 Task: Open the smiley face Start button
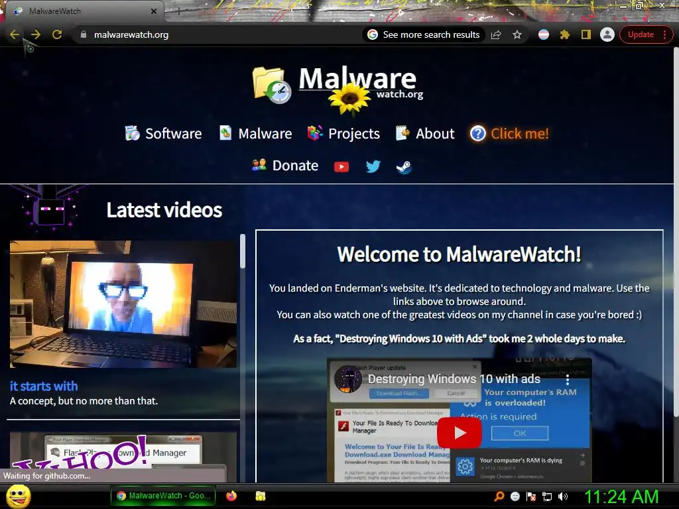tap(18, 496)
